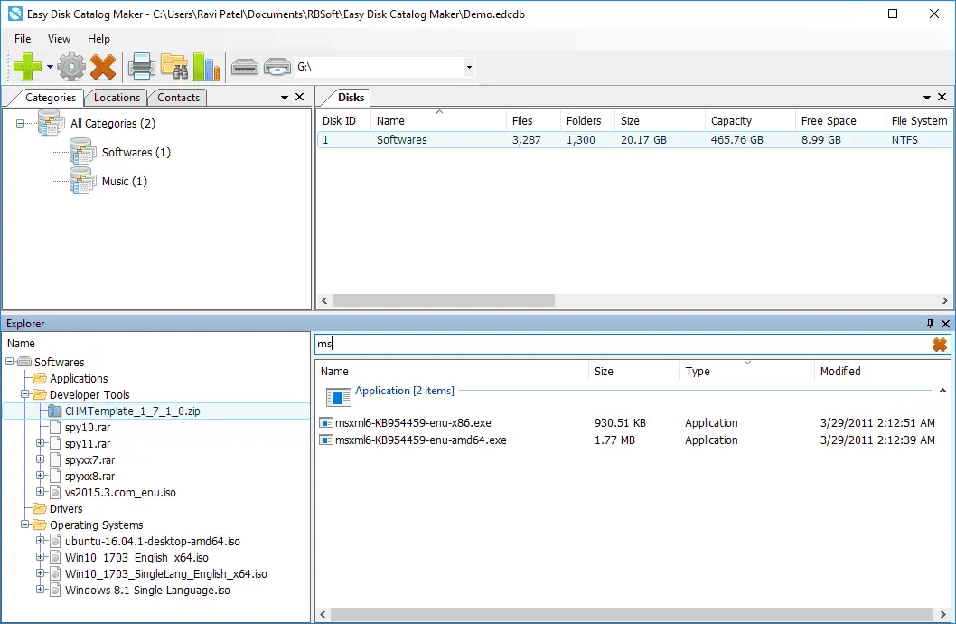Screen dimensions: 956x624
Task: Select CHMTemplate_1_7_1_0.zip in tree
Action: point(132,411)
